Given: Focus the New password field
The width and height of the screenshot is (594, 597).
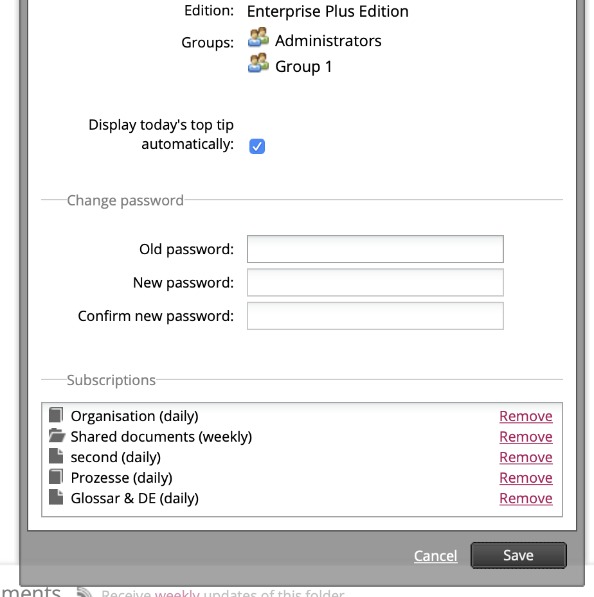Looking at the screenshot, I should (375, 282).
